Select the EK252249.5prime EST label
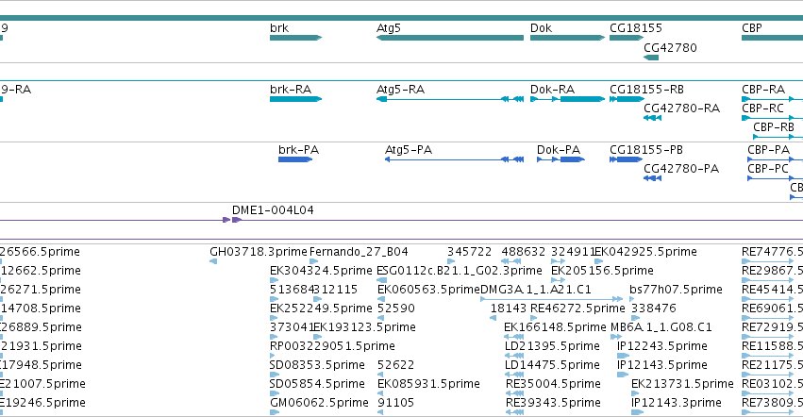 pyautogui.click(x=321, y=309)
